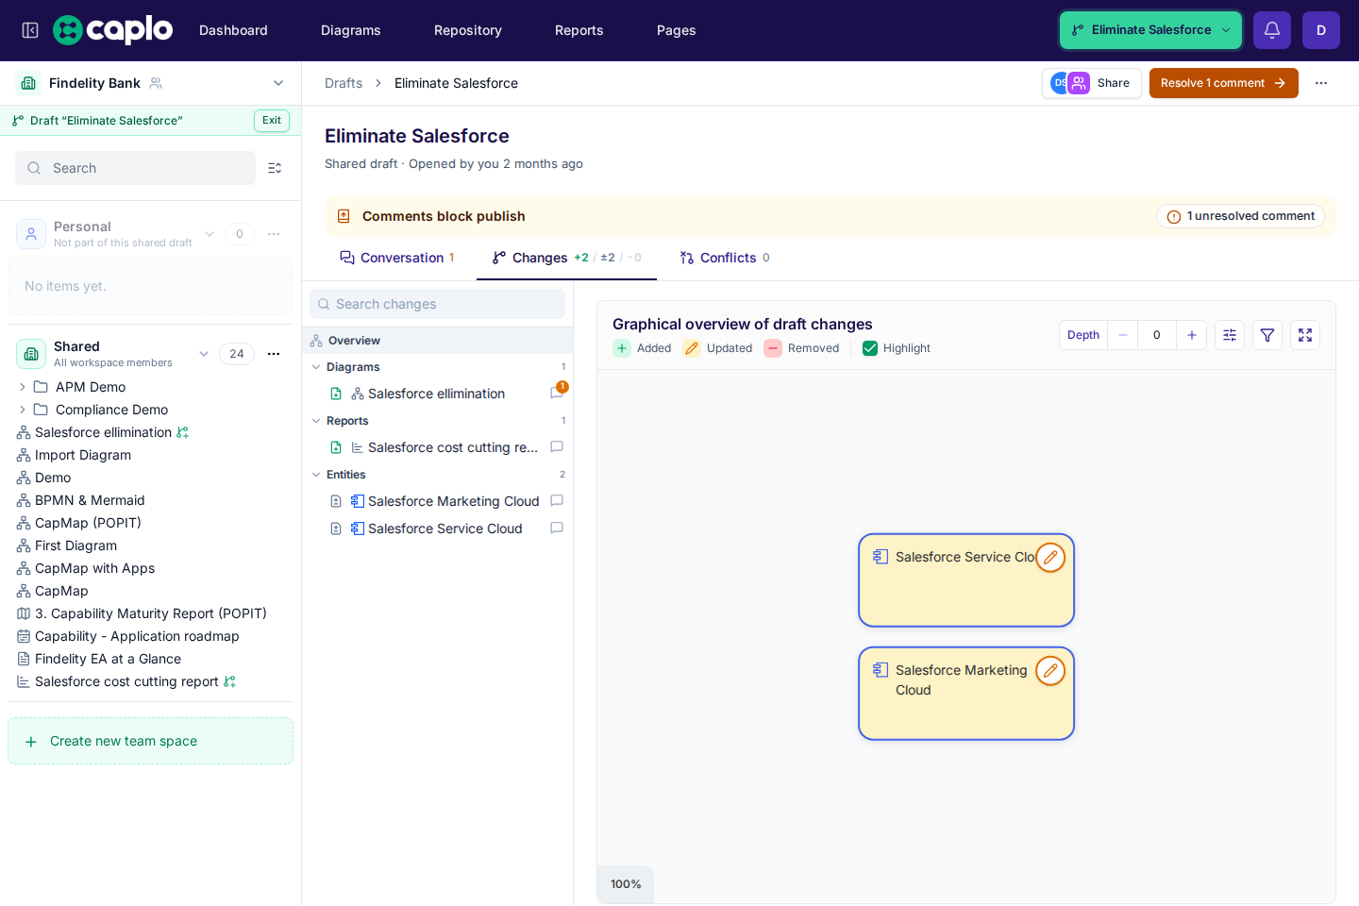
Task: Switch to the Conversation tab
Action: pos(397,258)
